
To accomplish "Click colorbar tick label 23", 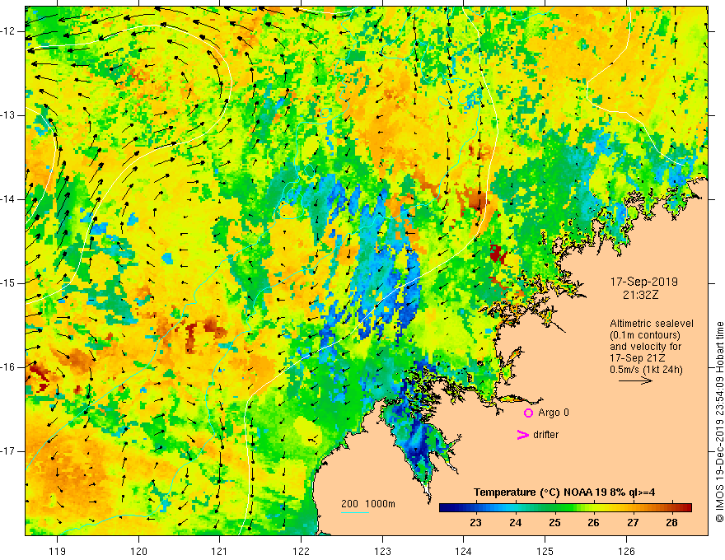I will point(475,523).
